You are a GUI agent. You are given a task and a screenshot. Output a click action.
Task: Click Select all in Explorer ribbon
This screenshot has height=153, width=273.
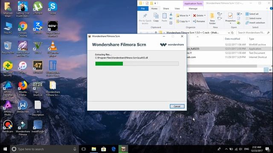[252, 14]
